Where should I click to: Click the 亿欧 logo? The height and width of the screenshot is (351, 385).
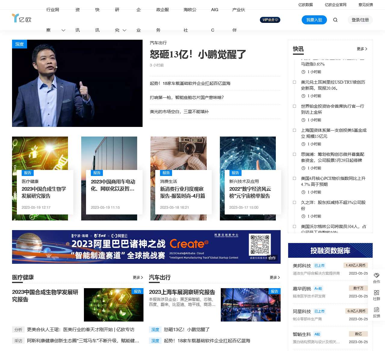click(x=22, y=18)
